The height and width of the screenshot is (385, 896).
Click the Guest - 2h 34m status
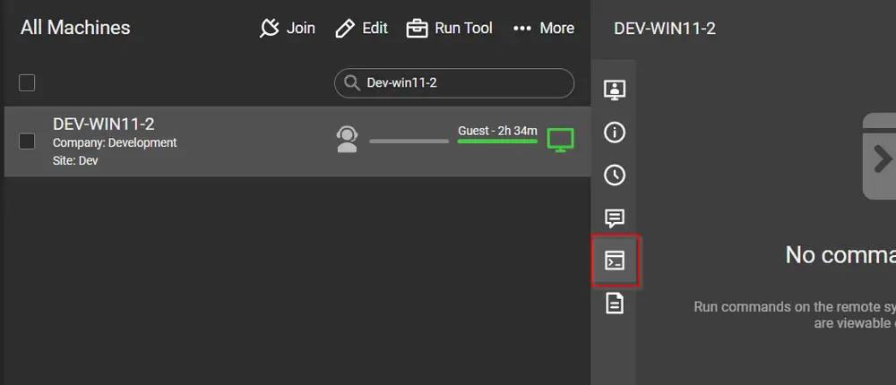497,130
